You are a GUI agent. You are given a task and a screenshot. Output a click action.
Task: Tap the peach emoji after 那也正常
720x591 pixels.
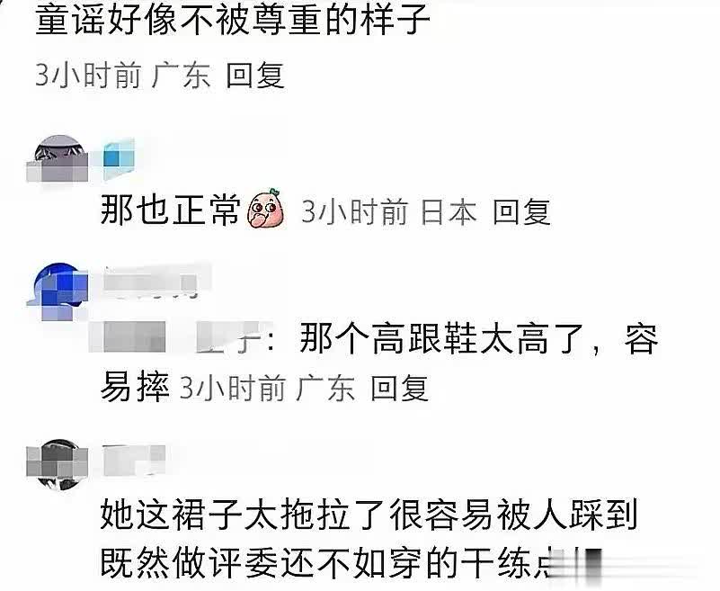click(266, 210)
